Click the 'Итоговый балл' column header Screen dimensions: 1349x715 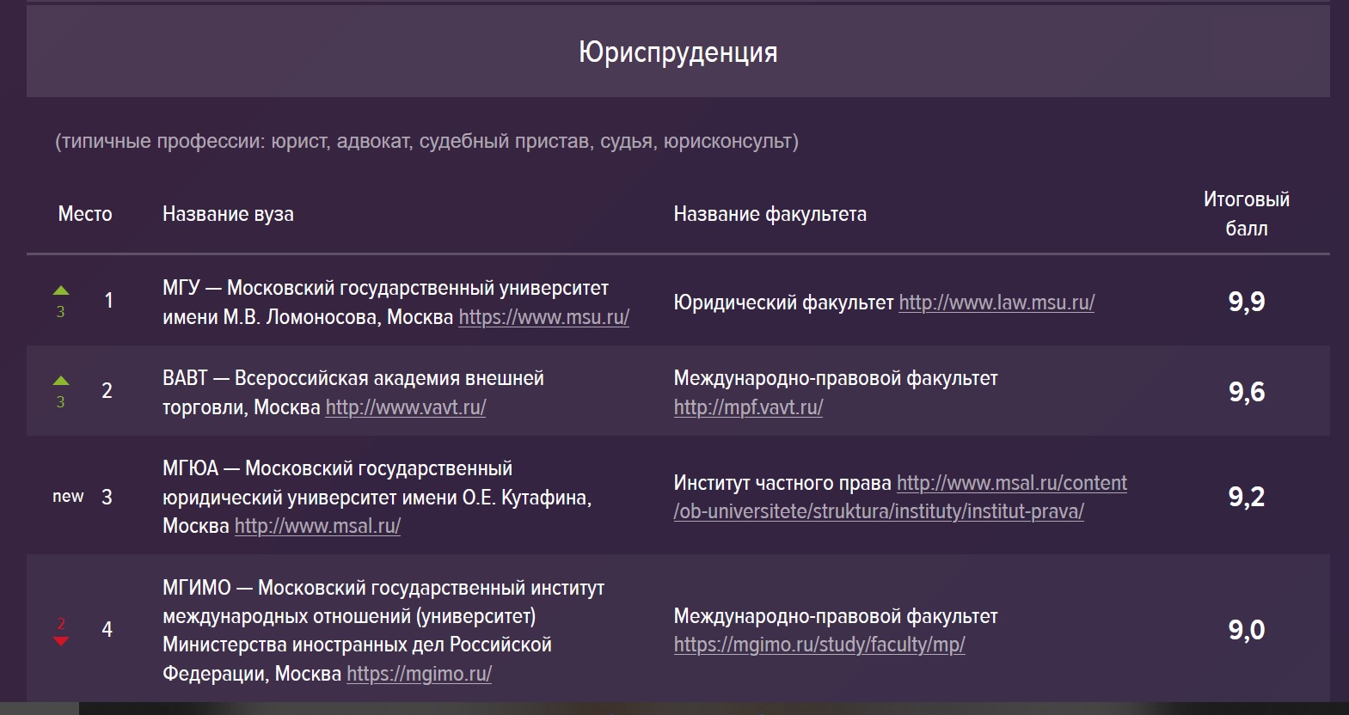tap(1247, 214)
